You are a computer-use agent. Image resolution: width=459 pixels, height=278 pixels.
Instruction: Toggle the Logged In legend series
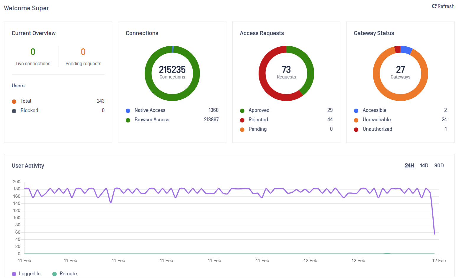(x=26, y=274)
